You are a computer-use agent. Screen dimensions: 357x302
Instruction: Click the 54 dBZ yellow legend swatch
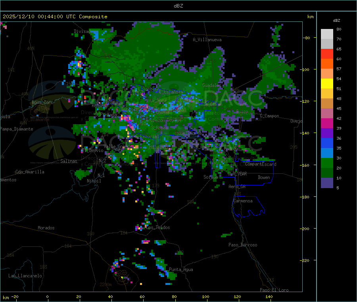[x=327, y=84]
